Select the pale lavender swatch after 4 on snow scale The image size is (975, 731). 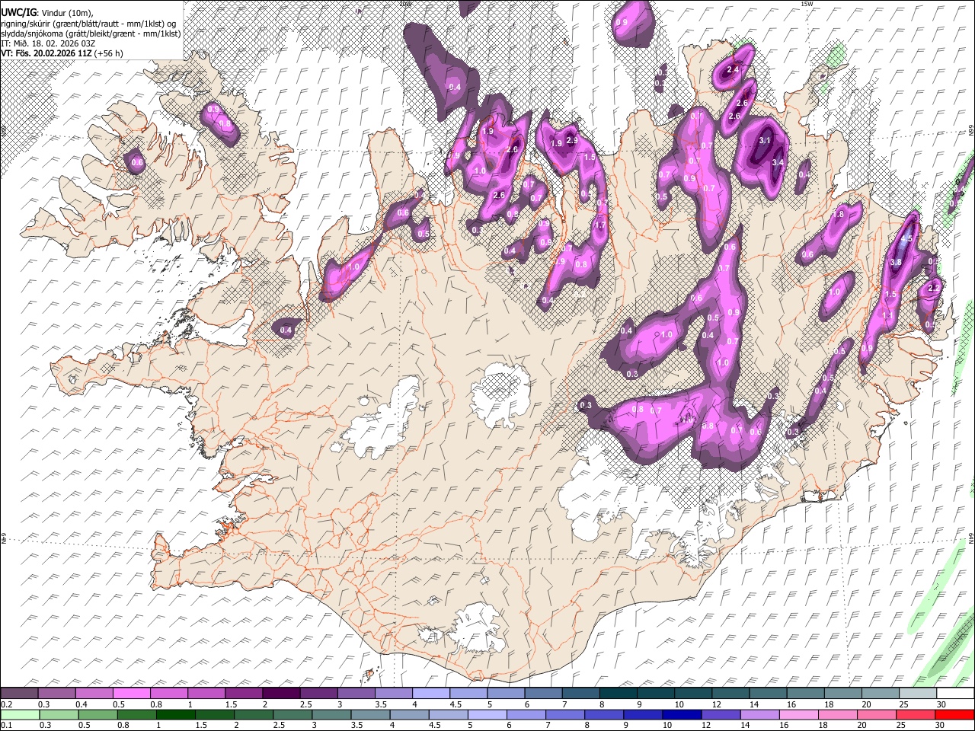pos(430,694)
